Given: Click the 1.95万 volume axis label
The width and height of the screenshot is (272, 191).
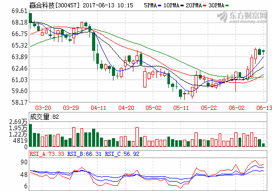Looking at the screenshot, I should (x=18, y=128).
